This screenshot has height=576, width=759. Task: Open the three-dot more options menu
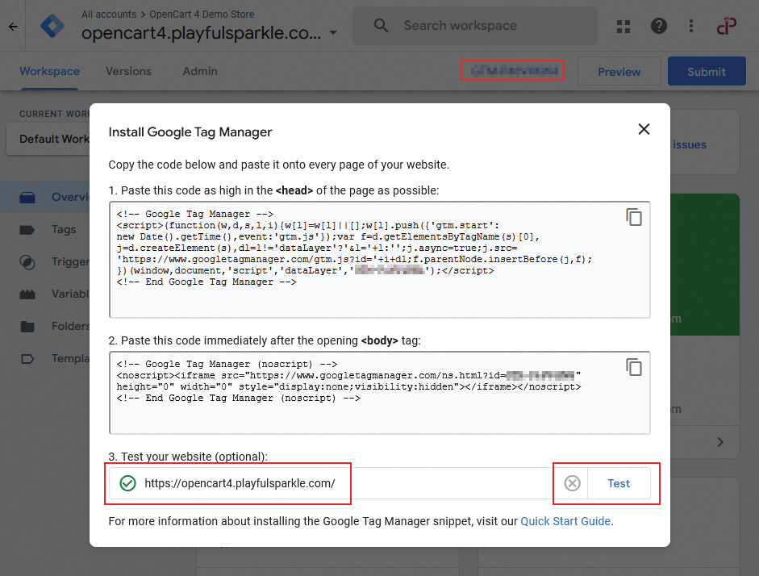[x=691, y=26]
